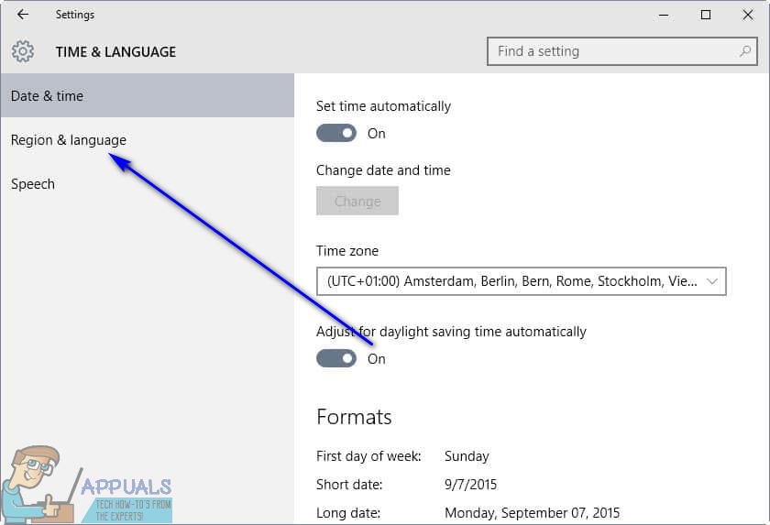Image resolution: width=770 pixels, height=525 pixels.
Task: Open the Time zone dropdown
Action: coord(521,281)
